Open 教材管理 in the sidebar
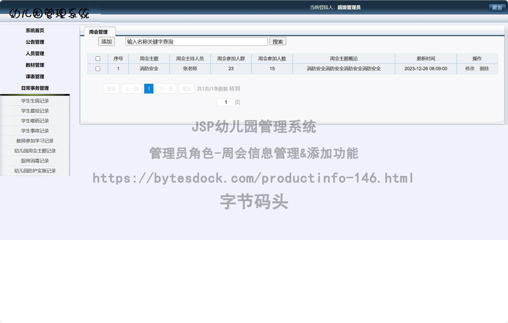 35,65
